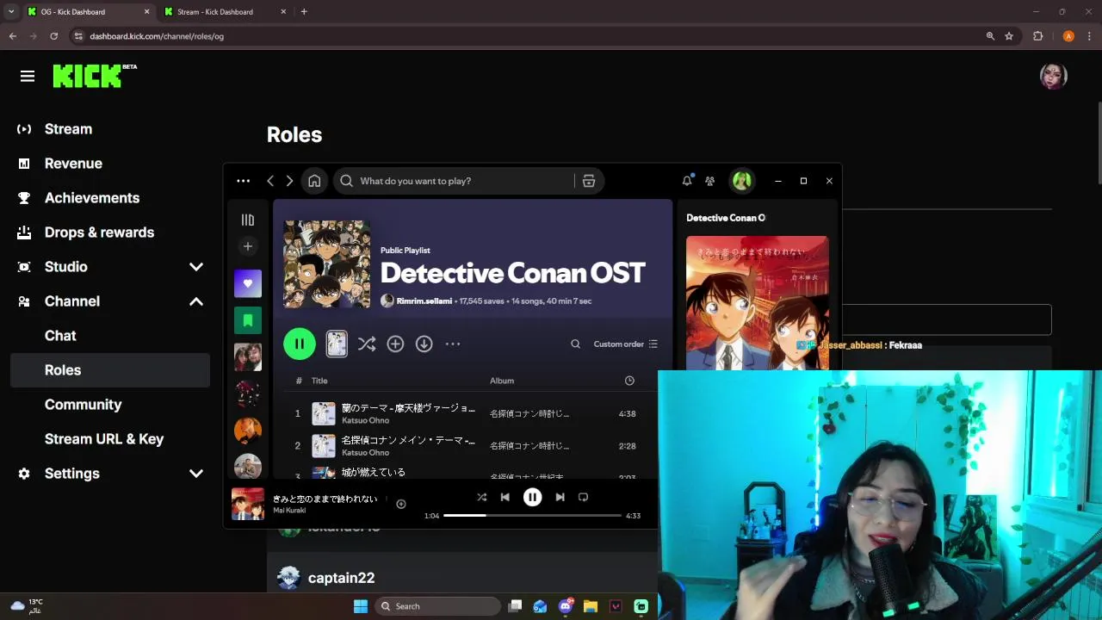
Task: Open Discord from the Windows taskbar
Action: tap(566, 606)
